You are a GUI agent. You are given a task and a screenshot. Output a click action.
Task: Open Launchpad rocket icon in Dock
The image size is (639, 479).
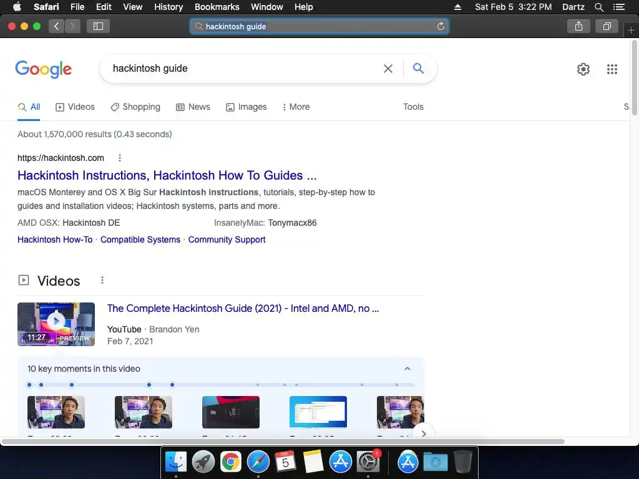(x=203, y=462)
